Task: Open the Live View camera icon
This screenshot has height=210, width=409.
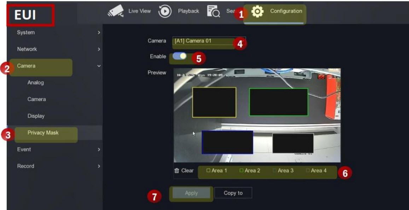Action: point(115,12)
